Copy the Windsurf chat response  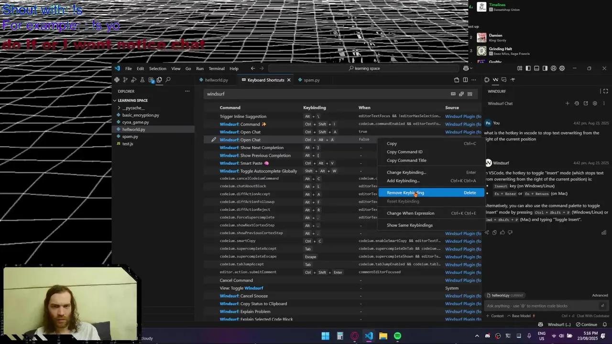click(x=494, y=232)
